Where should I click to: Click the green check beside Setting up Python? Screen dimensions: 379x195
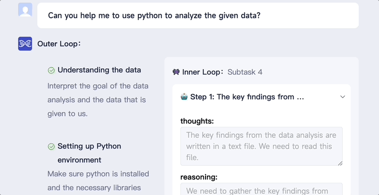pyautogui.click(x=51, y=147)
